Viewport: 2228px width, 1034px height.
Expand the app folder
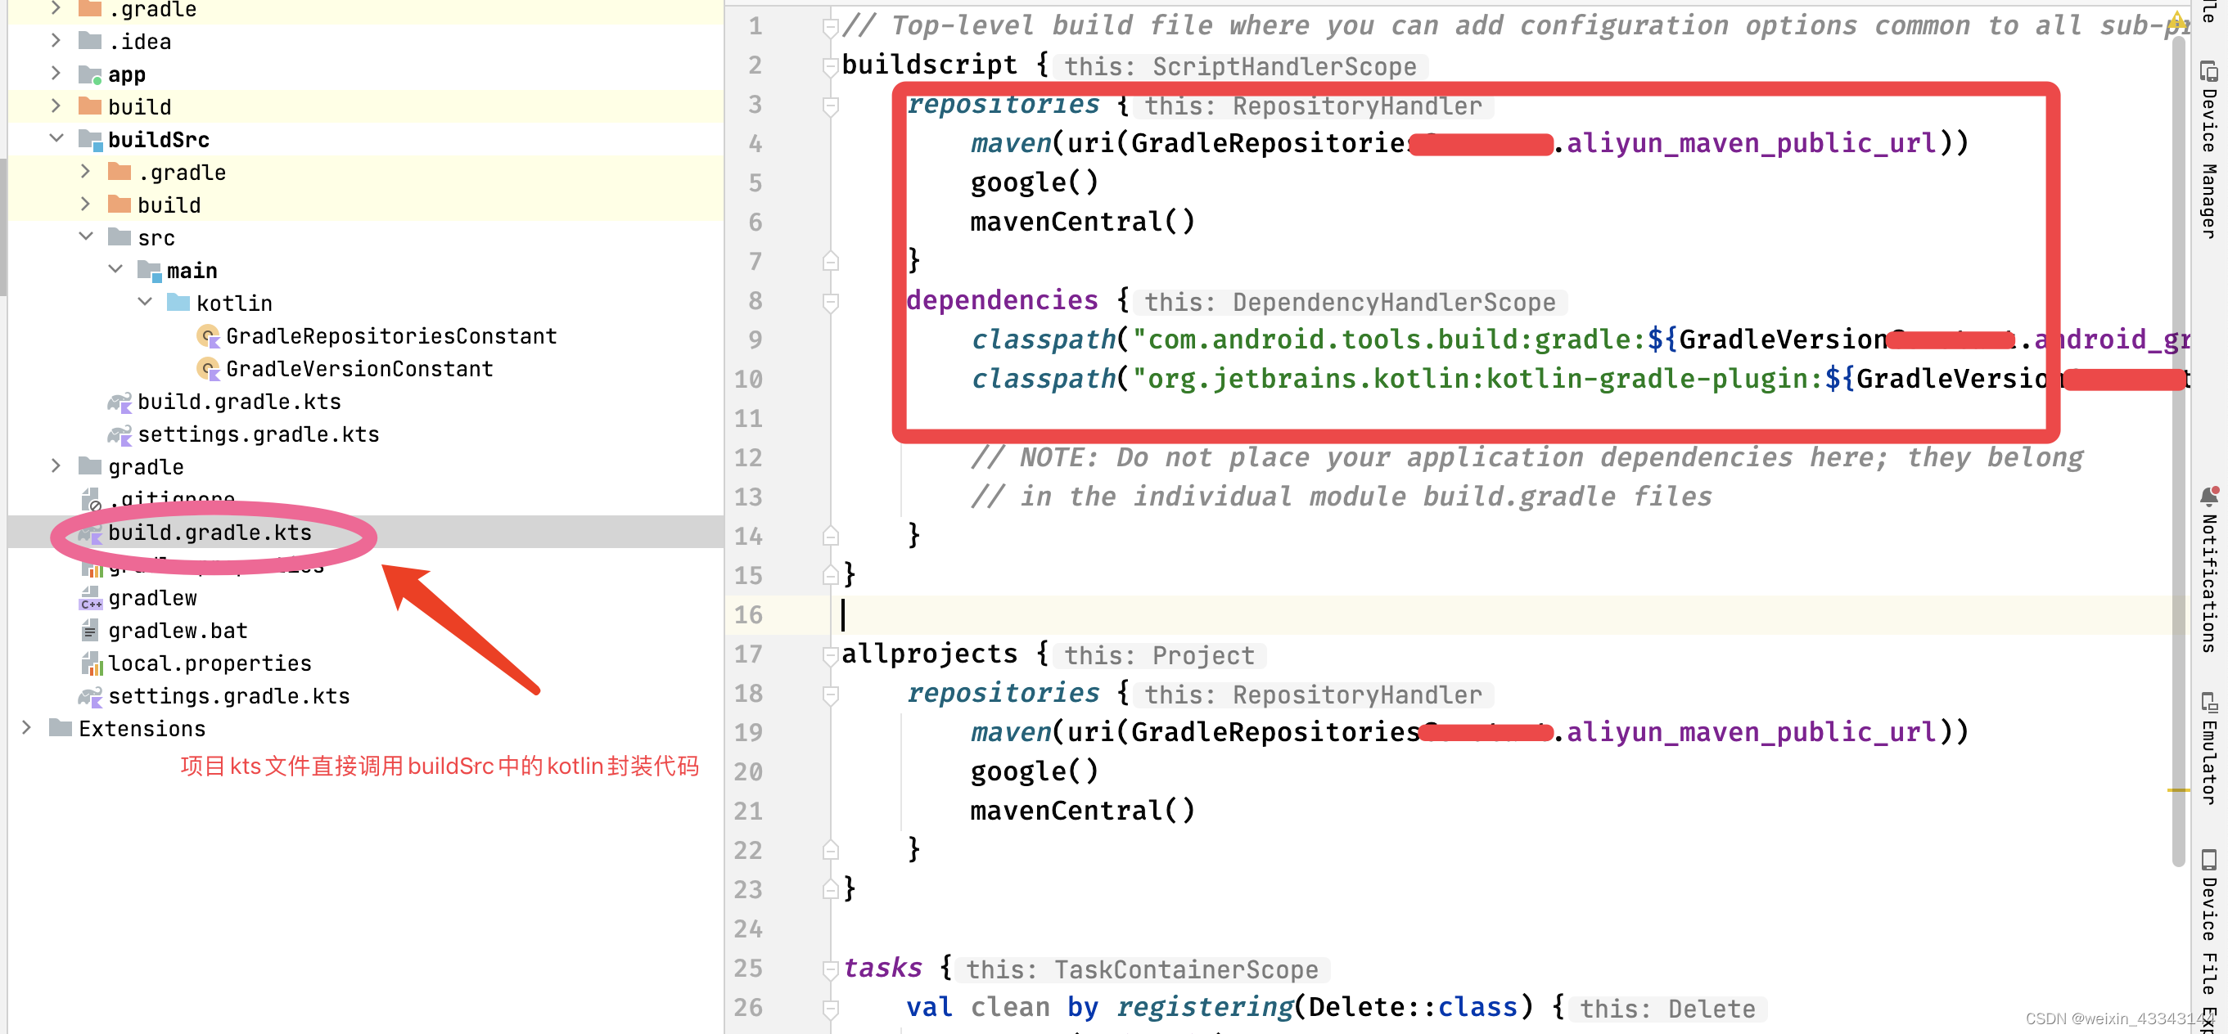[x=57, y=74]
